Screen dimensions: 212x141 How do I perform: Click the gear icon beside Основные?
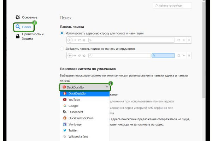pyautogui.click(x=18, y=17)
